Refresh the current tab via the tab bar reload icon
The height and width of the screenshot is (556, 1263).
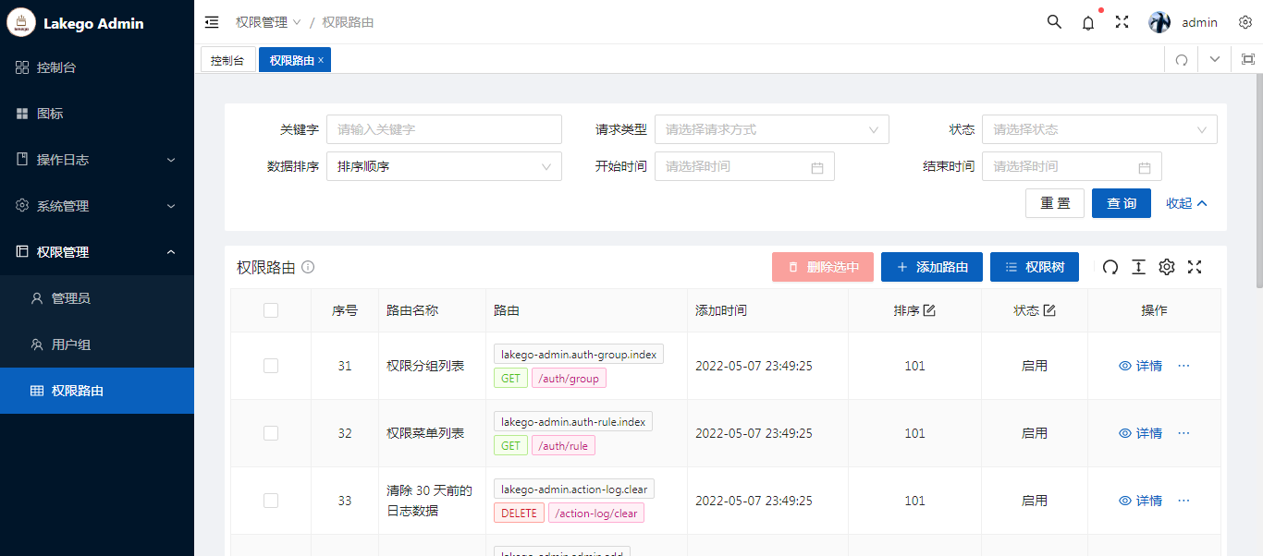pyautogui.click(x=1182, y=60)
